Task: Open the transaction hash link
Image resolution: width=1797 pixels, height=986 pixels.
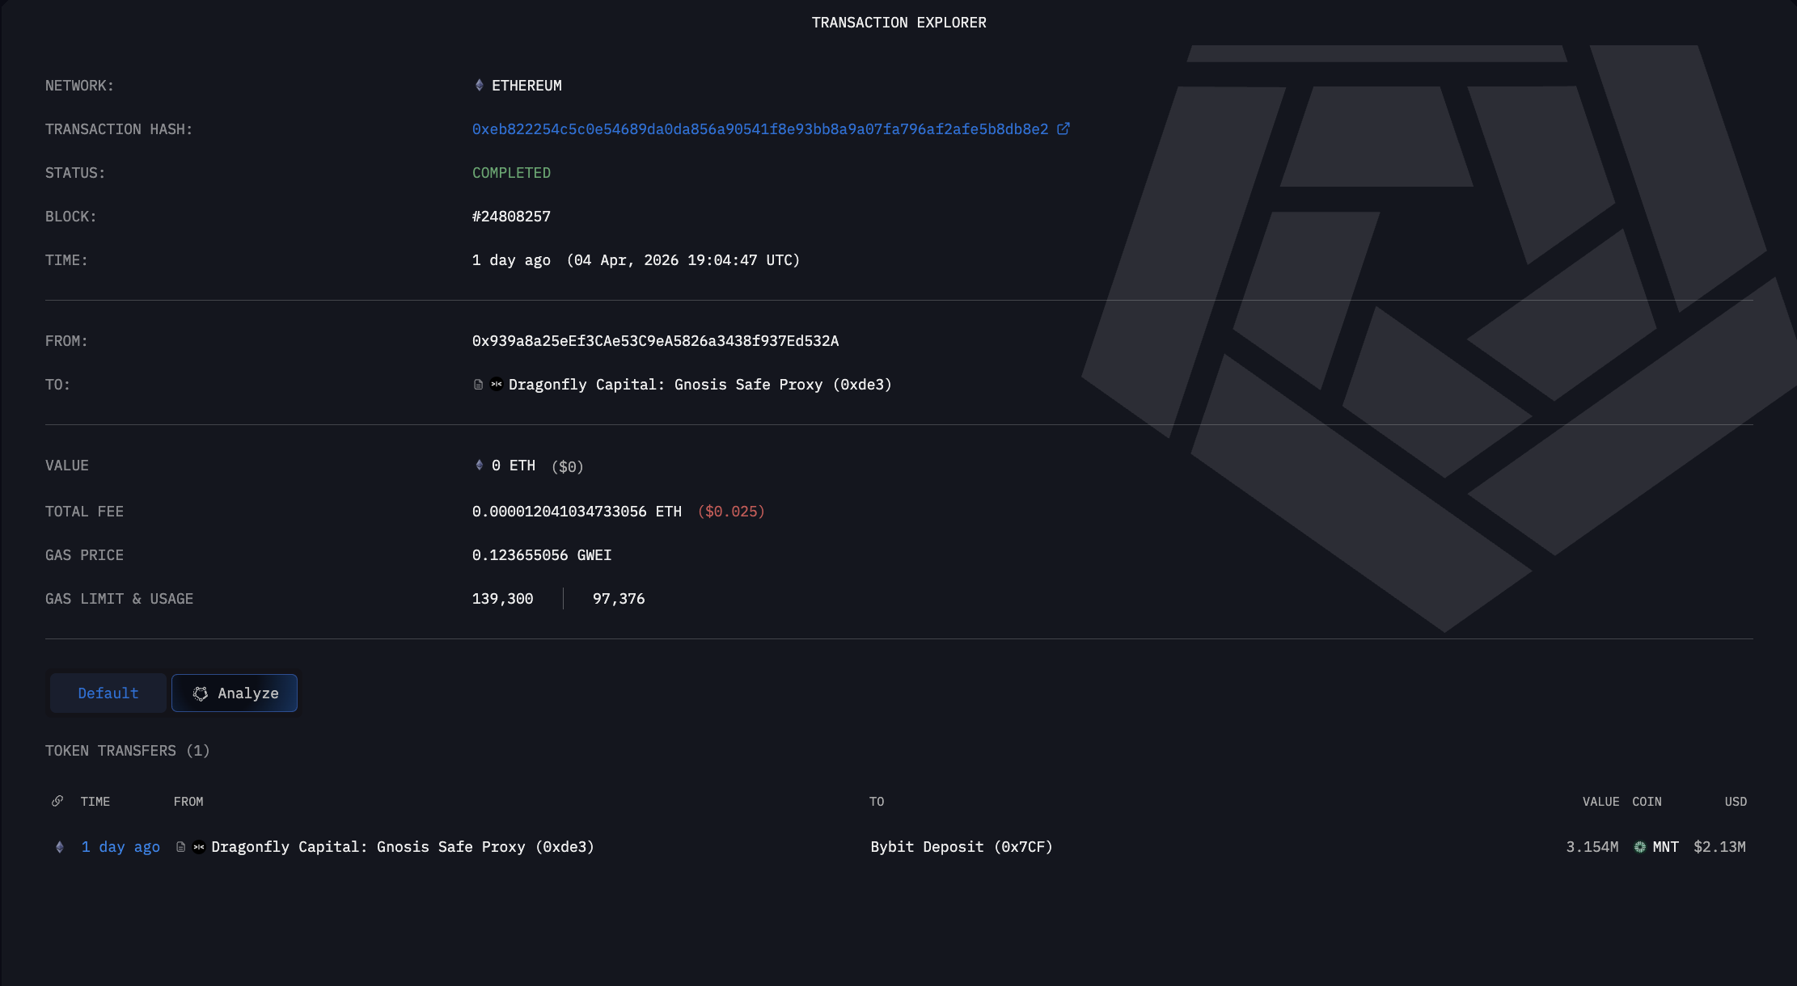Action: coord(760,129)
